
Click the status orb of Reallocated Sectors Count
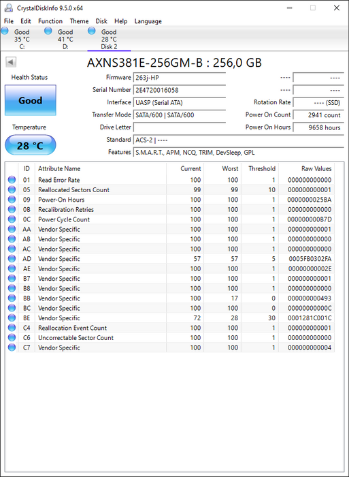click(x=12, y=189)
